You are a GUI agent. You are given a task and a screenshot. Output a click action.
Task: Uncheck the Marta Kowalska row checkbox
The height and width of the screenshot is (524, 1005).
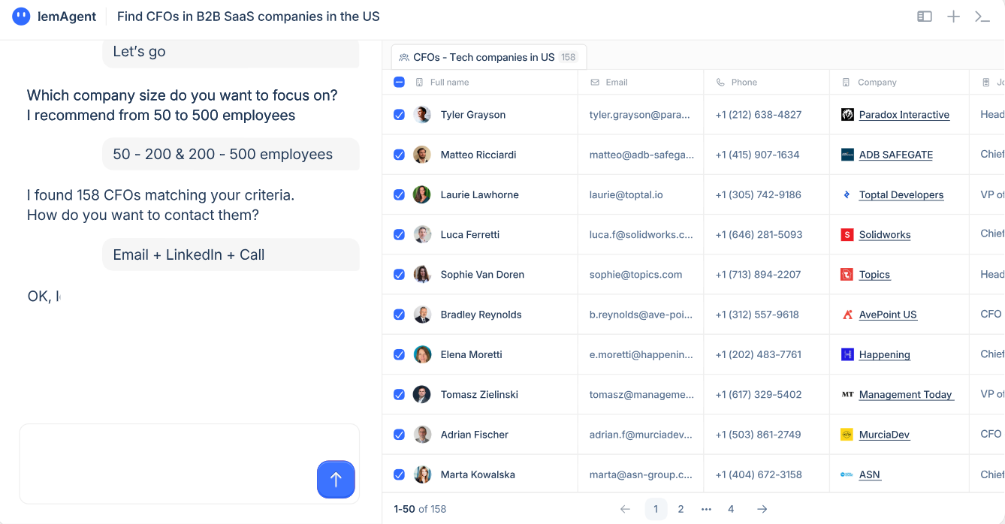[x=399, y=474]
